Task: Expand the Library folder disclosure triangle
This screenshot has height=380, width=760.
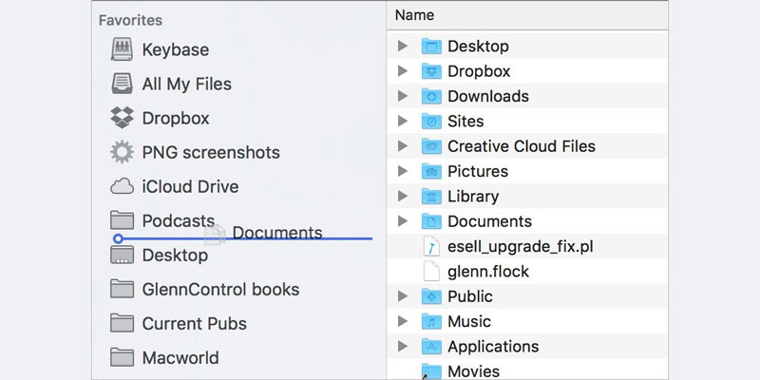Action: click(403, 197)
